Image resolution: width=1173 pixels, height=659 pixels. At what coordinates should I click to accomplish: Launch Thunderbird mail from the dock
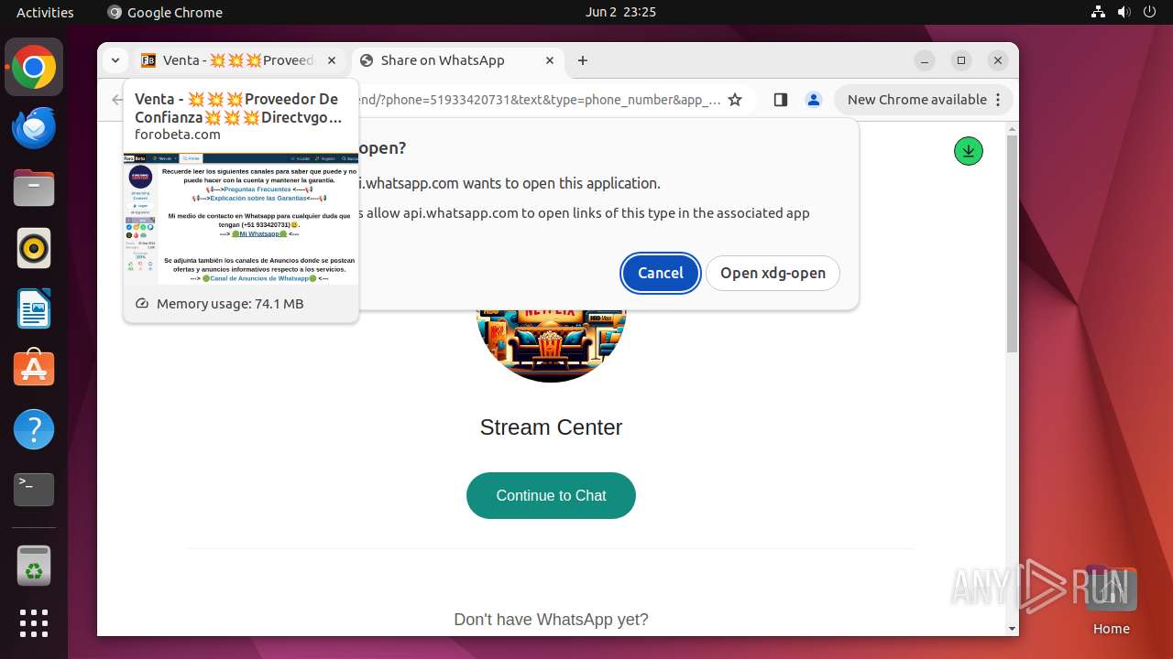pos(34,127)
